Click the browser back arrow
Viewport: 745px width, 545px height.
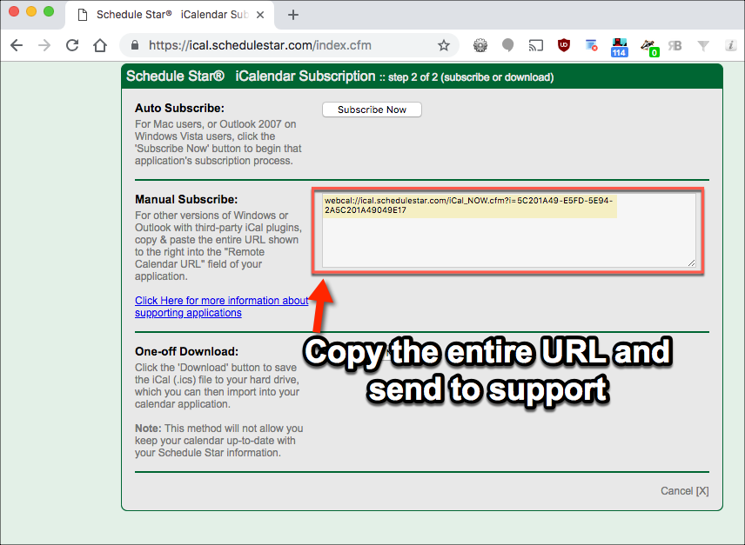click(17, 45)
